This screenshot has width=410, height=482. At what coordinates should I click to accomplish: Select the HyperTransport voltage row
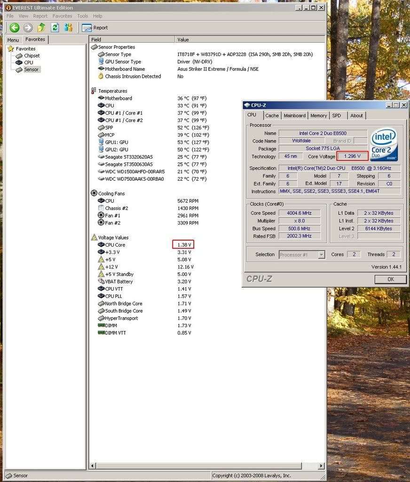point(207,318)
